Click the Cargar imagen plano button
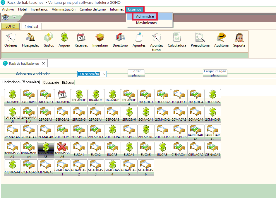Viewport: 276px width, 198px height. (215, 73)
